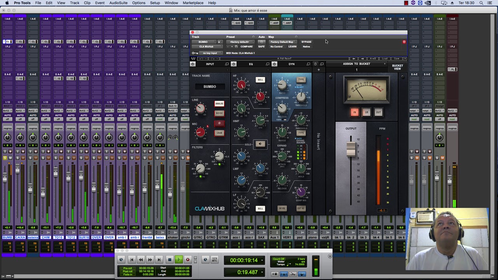Click the plus icon to add insert
Screen dimensions: 498x280
(319, 70)
